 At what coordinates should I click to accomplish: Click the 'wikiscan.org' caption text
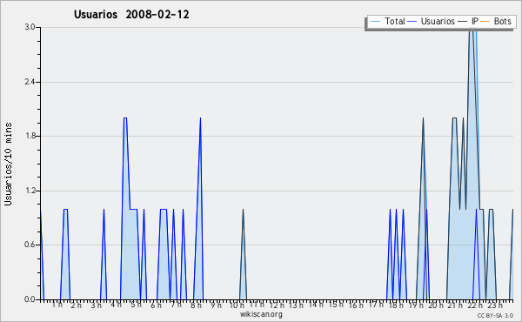tap(261, 314)
